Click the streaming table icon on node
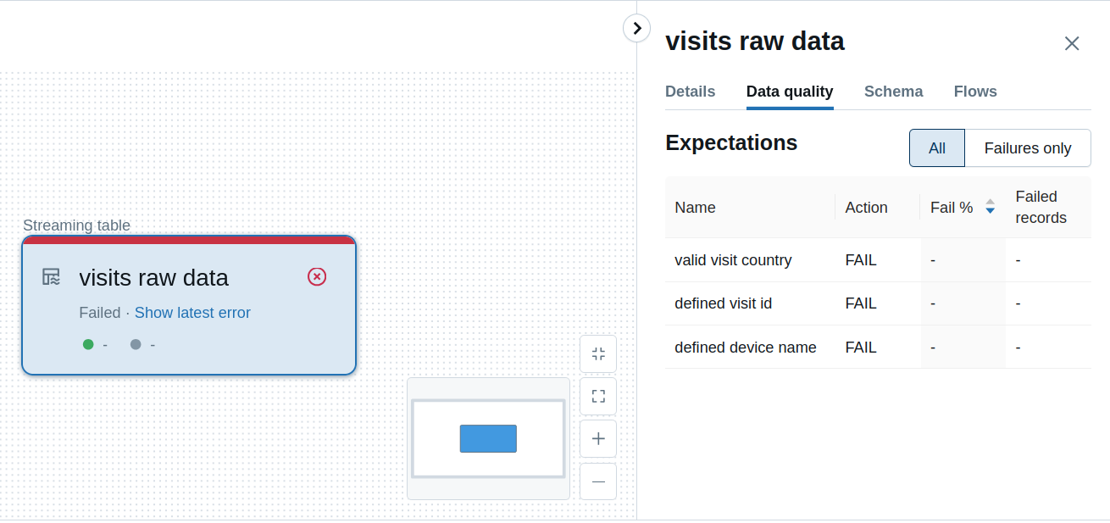The height and width of the screenshot is (523, 1110). click(x=52, y=277)
